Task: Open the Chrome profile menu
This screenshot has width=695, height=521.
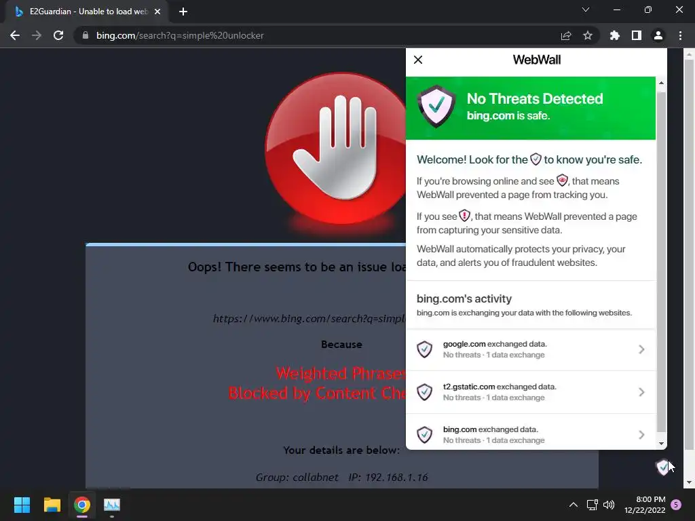Action: coord(658,35)
